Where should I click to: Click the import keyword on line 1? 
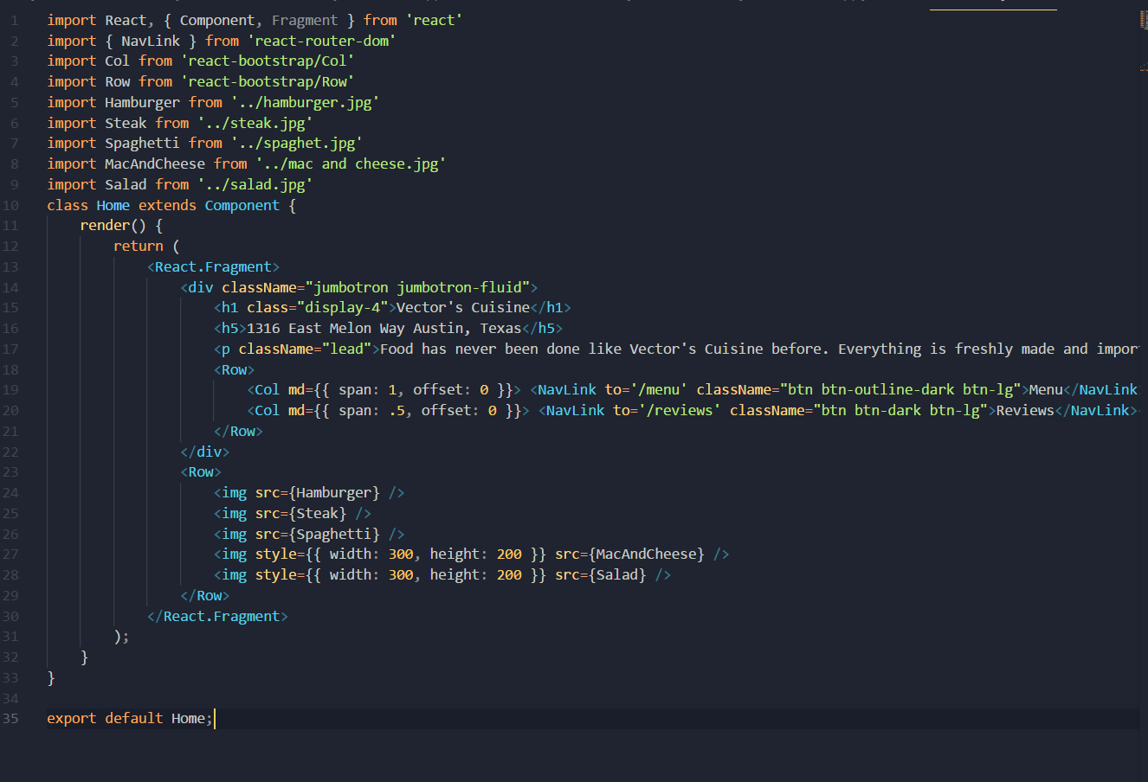click(72, 19)
